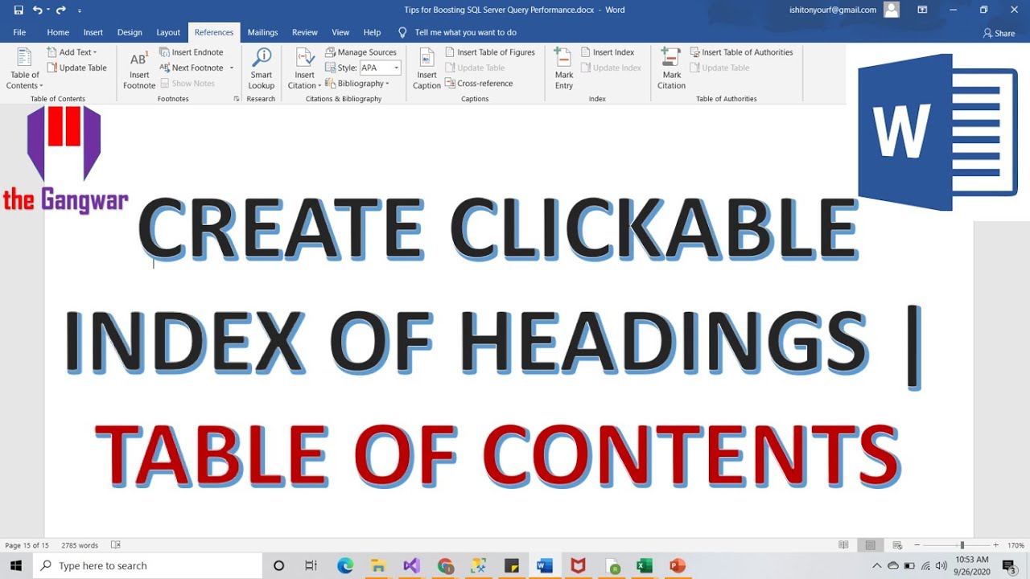1030x579 pixels.
Task: Click the Mark Citation icon
Action: point(671,69)
